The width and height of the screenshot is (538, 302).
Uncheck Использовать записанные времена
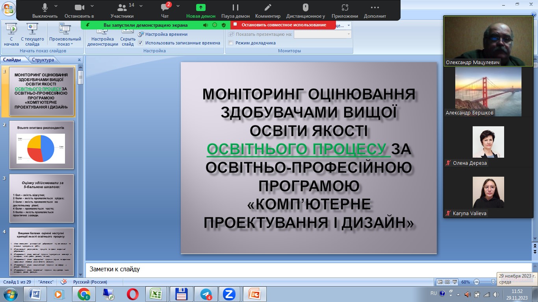click(140, 43)
